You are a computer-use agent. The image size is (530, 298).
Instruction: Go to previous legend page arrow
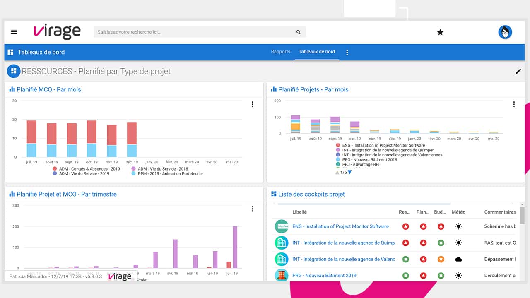pyautogui.click(x=337, y=172)
